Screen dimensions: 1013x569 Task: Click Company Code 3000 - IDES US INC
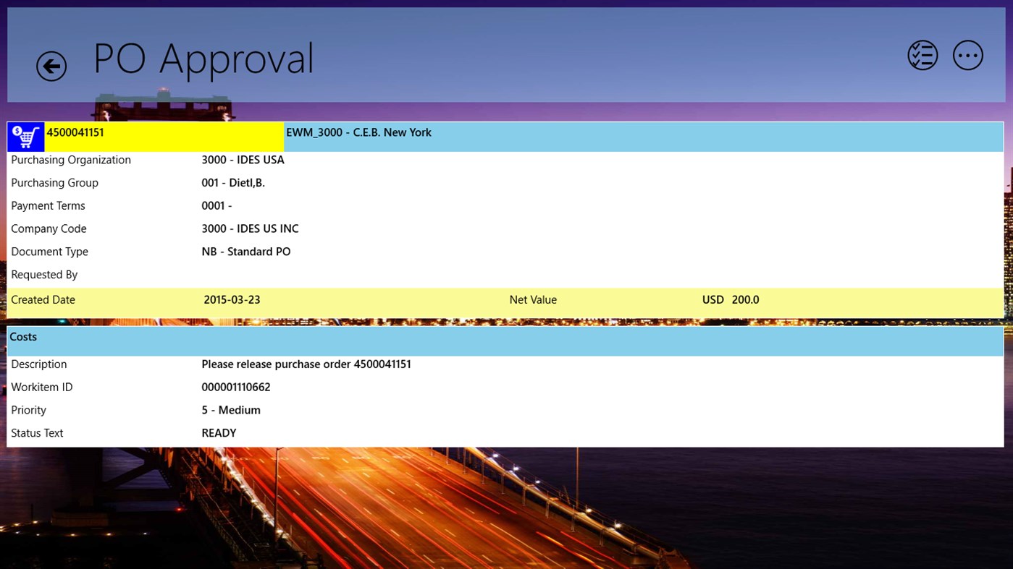tap(249, 228)
